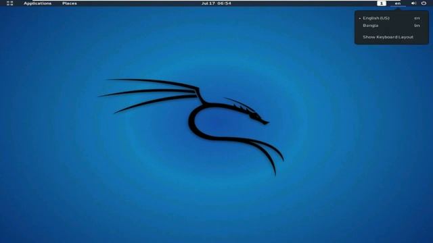The image size is (433, 243).
Task: Click the Jul 17 06:54 clock
Action: [216, 3]
